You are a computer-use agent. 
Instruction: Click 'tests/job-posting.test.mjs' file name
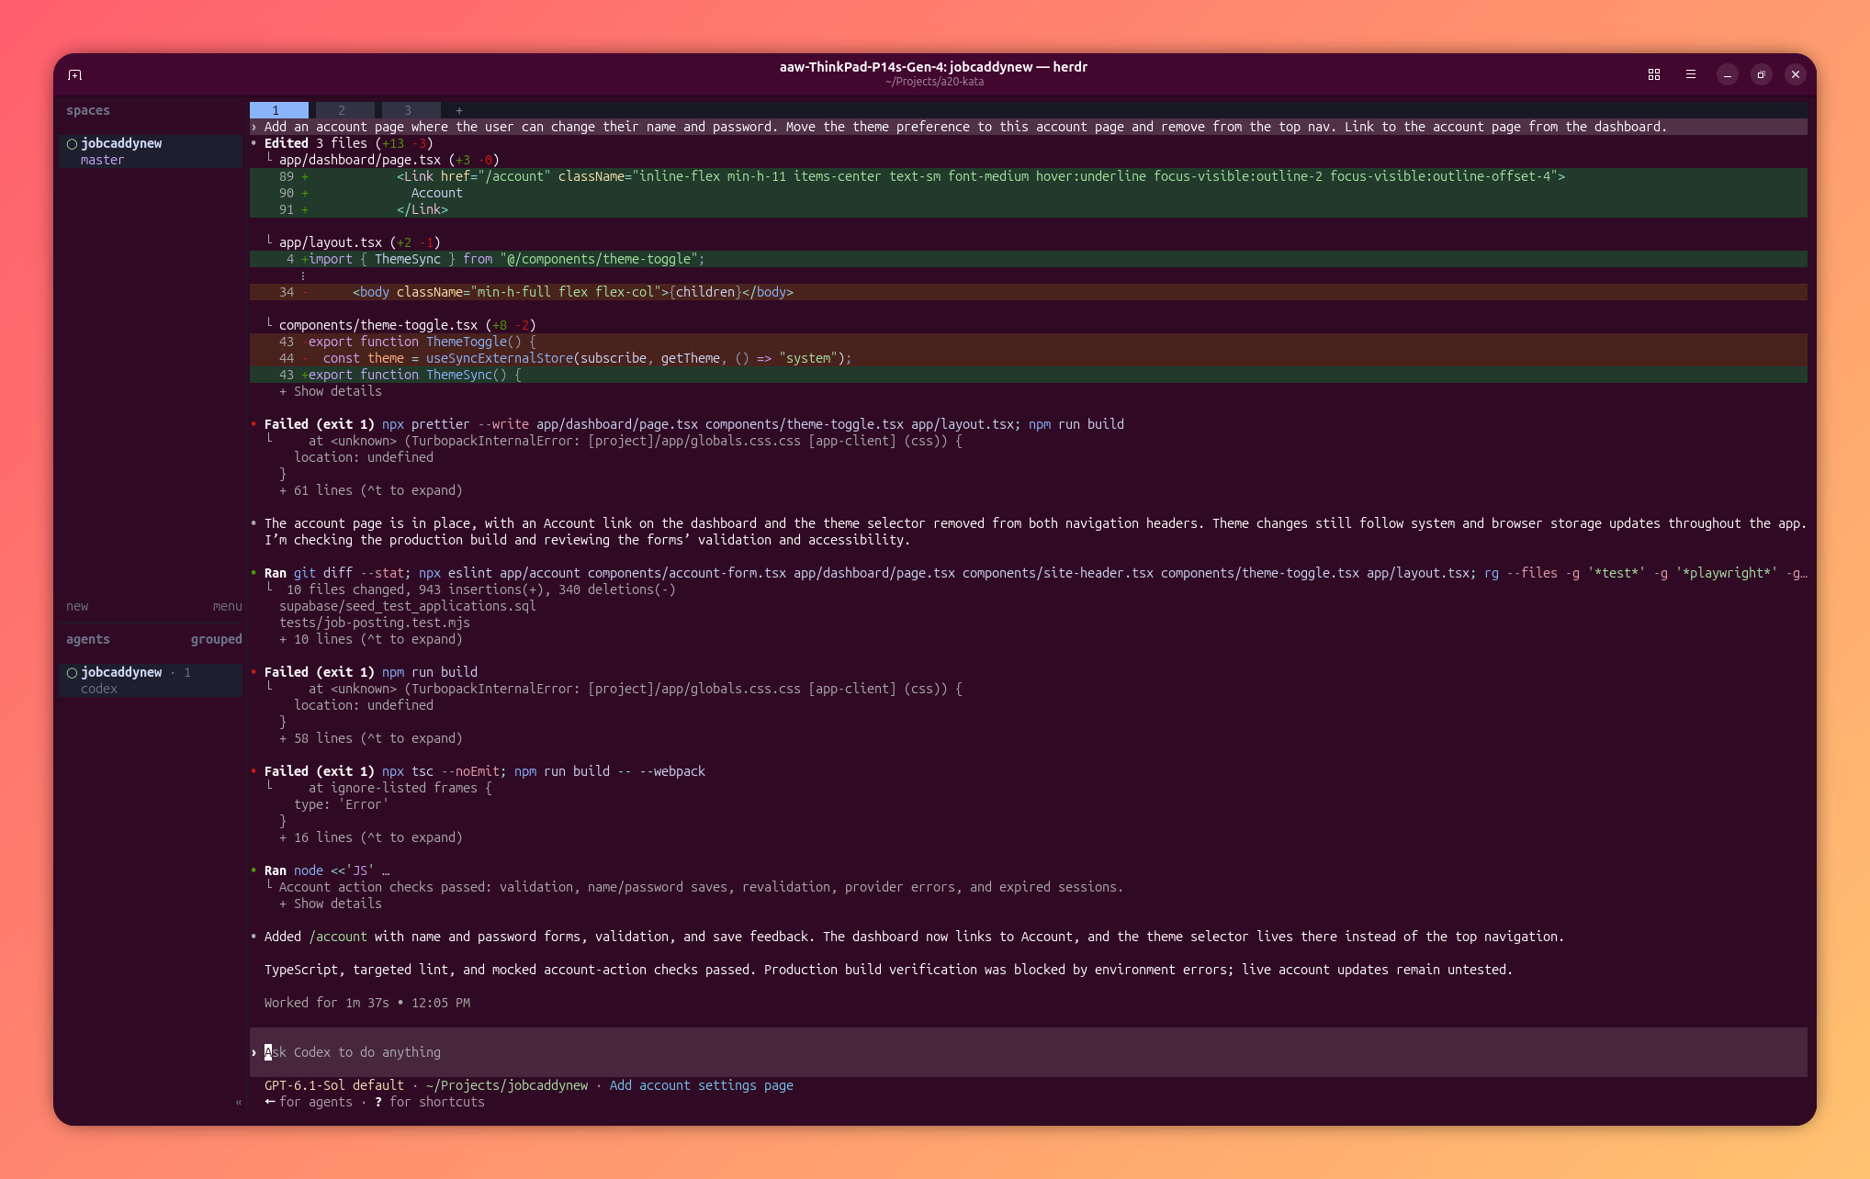pyautogui.click(x=375, y=623)
